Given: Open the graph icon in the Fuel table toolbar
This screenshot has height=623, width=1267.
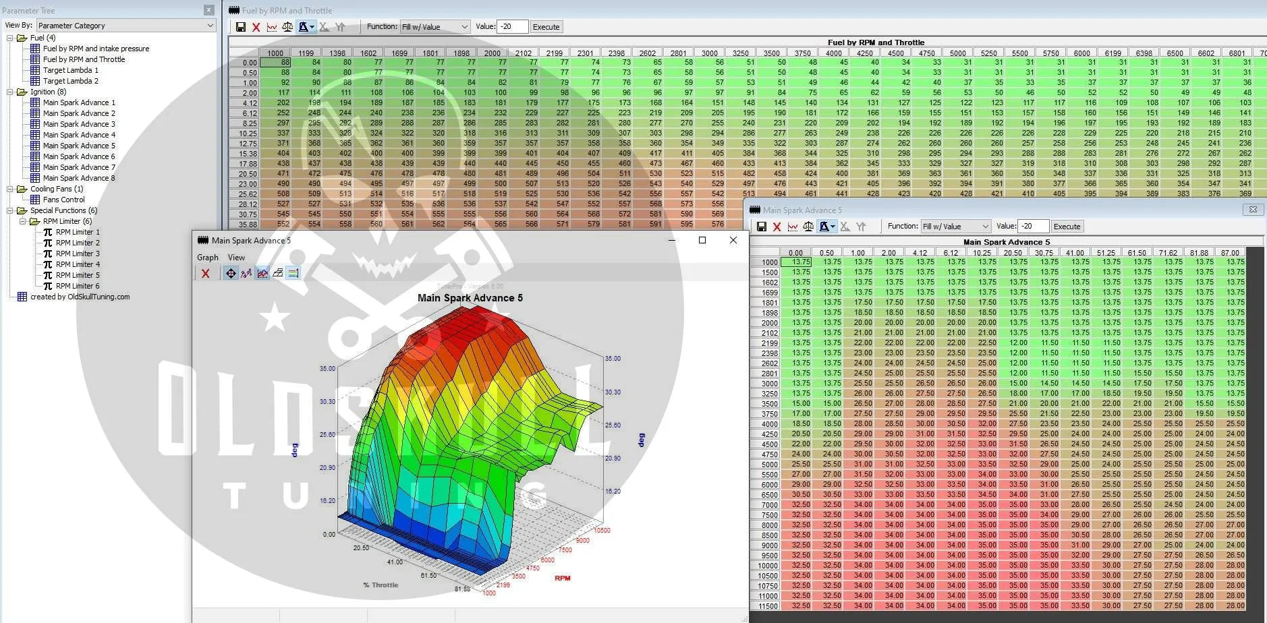Looking at the screenshot, I should (x=272, y=27).
